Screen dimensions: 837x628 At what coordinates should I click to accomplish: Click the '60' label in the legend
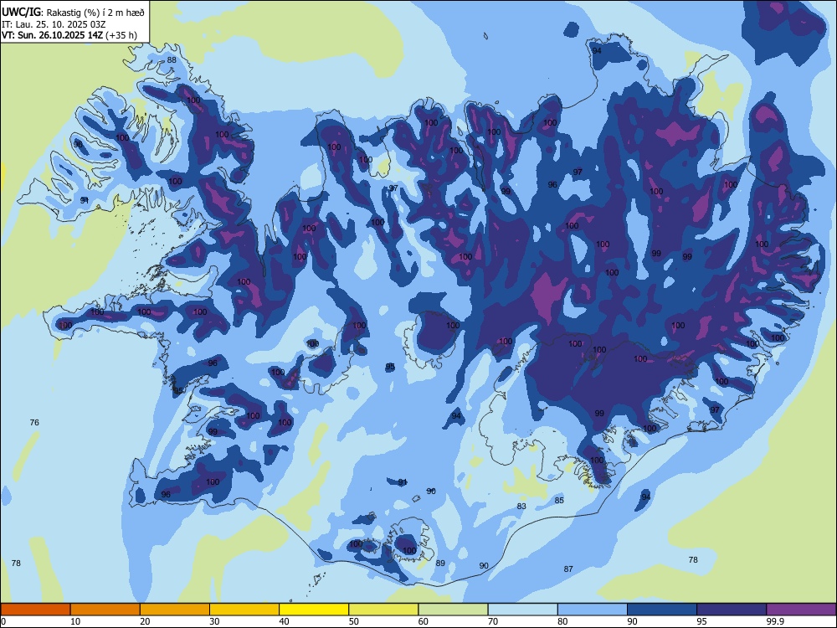424,621
